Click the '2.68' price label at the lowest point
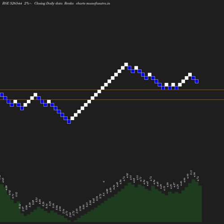Screen dimensions: 224x224 (x=70, y=215)
